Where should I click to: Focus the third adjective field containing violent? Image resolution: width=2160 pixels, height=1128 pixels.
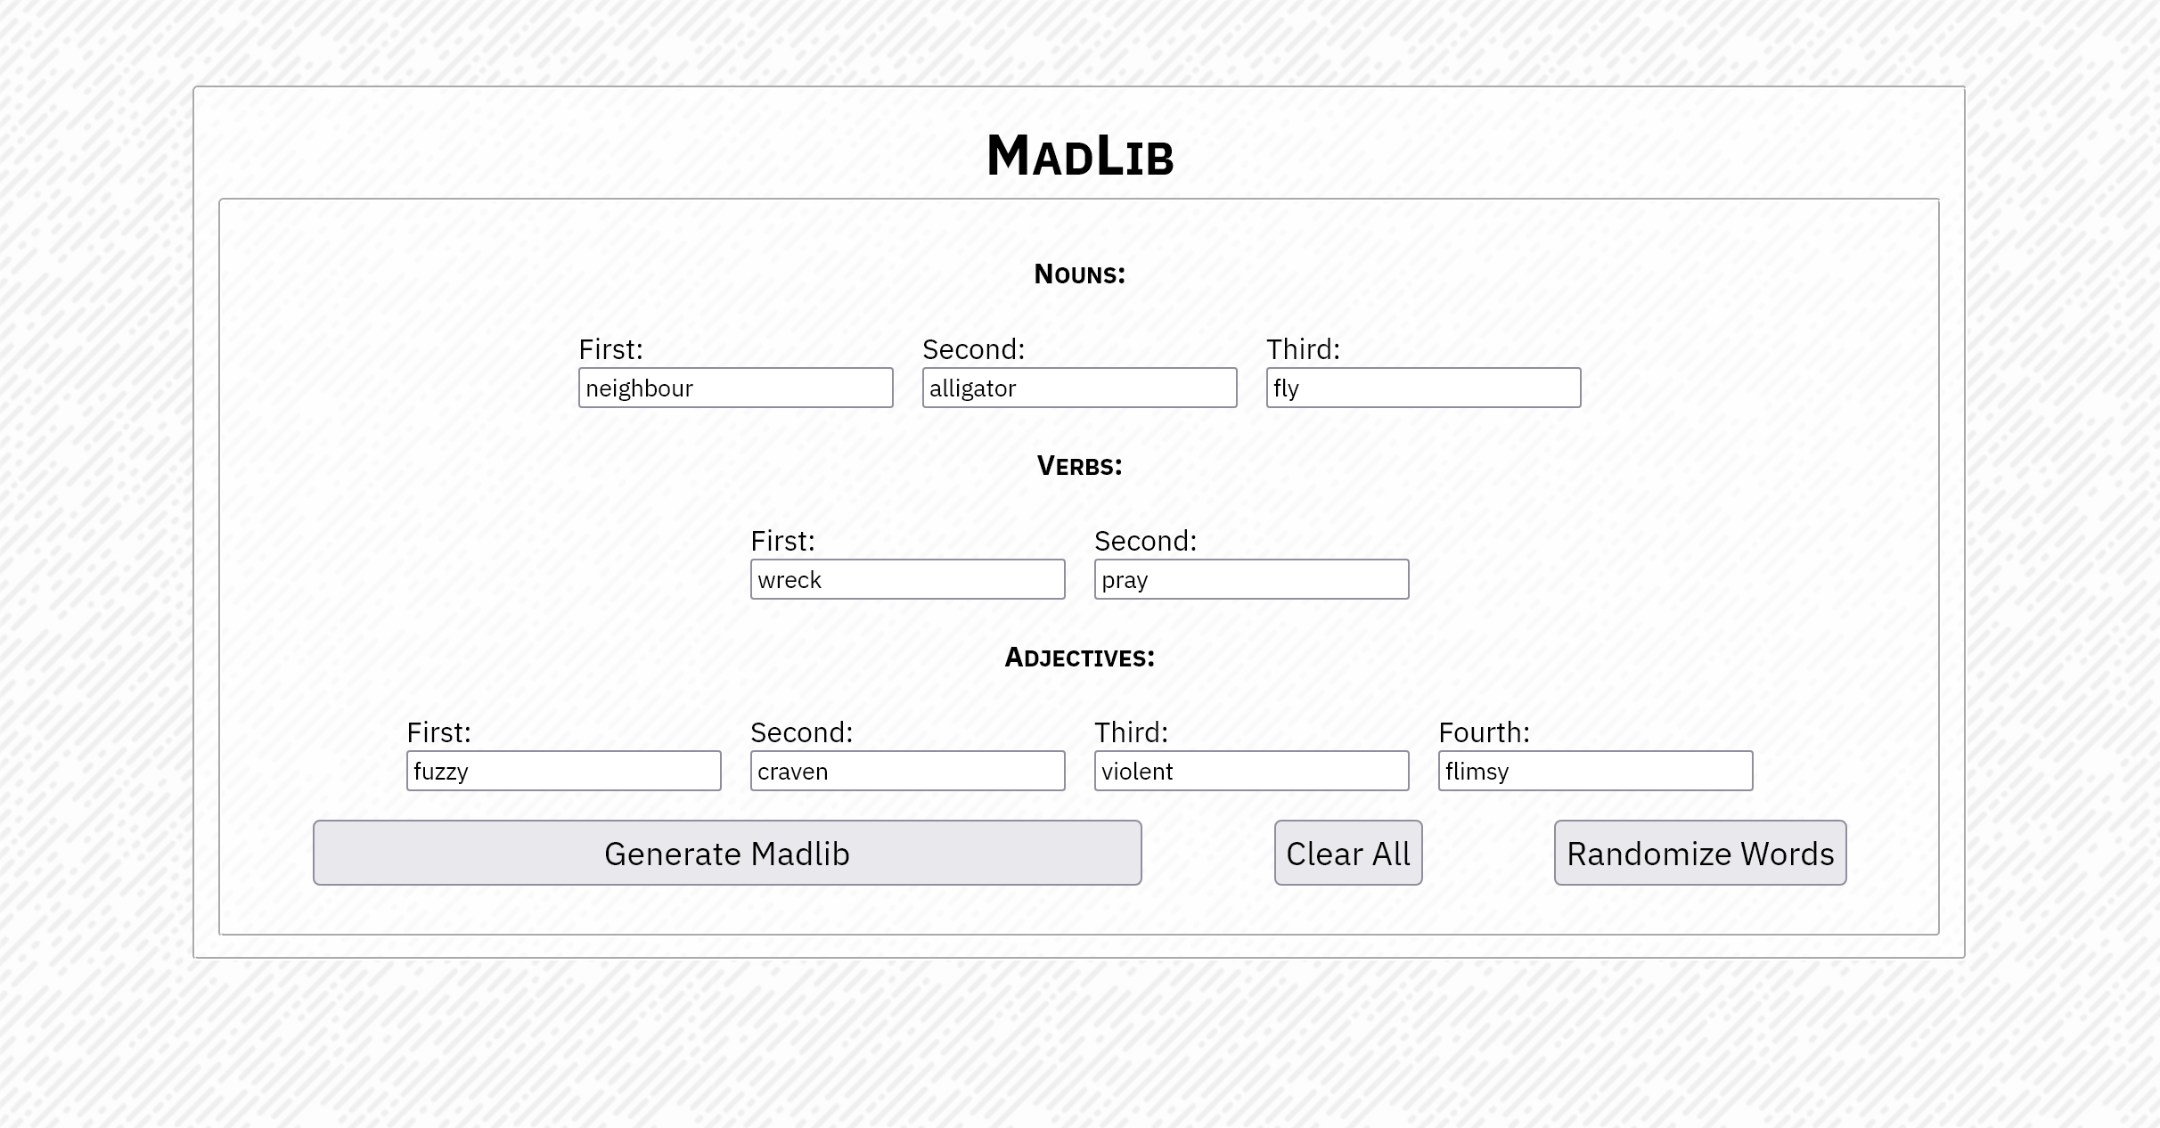click(x=1251, y=771)
